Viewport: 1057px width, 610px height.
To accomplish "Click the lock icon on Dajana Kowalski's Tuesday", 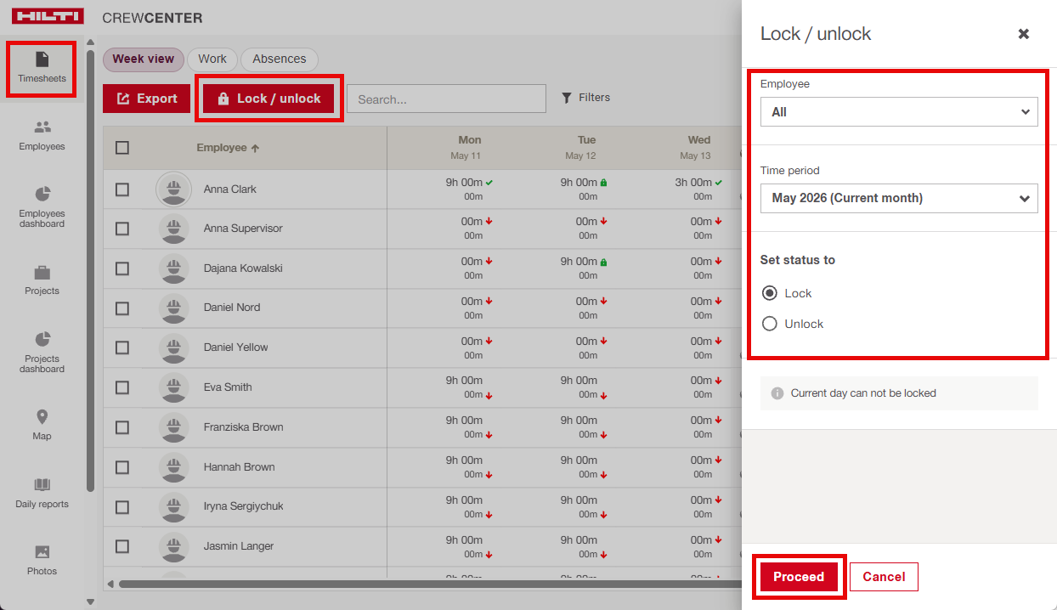I will (604, 262).
